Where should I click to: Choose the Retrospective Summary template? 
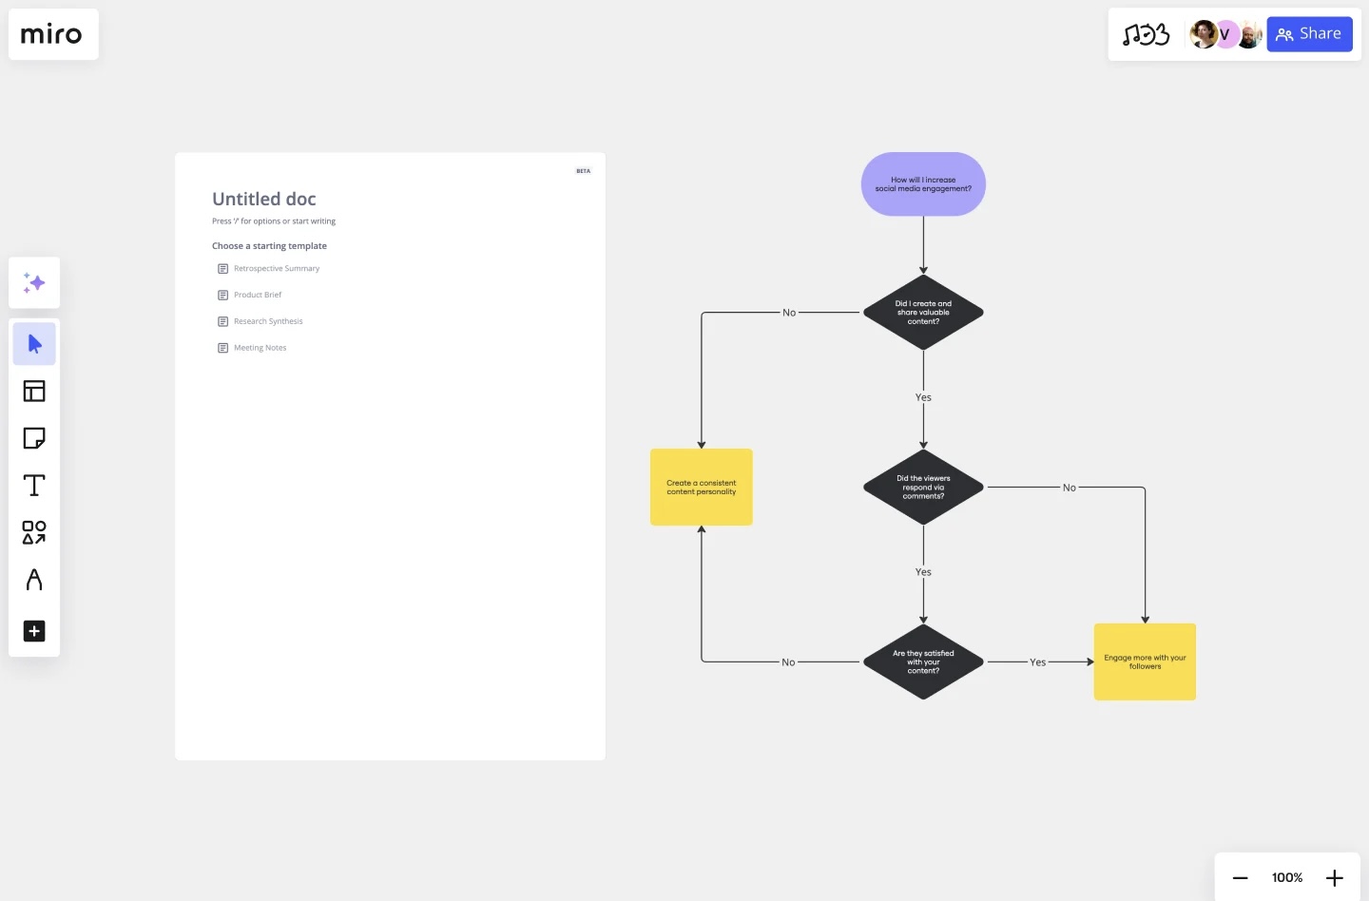(277, 268)
